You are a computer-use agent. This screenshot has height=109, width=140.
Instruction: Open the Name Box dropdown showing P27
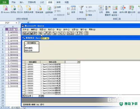pos(16,23)
